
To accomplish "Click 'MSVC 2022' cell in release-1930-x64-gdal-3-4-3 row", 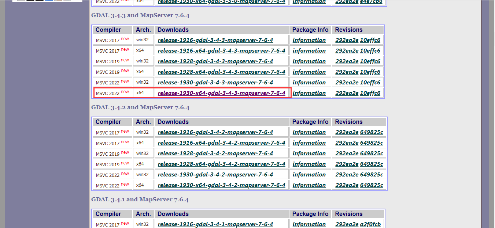I will tap(112, 93).
